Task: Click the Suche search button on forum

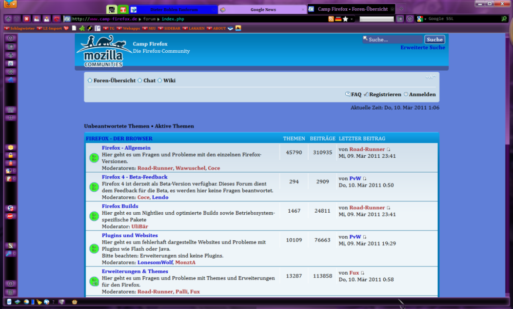Action: pyautogui.click(x=435, y=39)
